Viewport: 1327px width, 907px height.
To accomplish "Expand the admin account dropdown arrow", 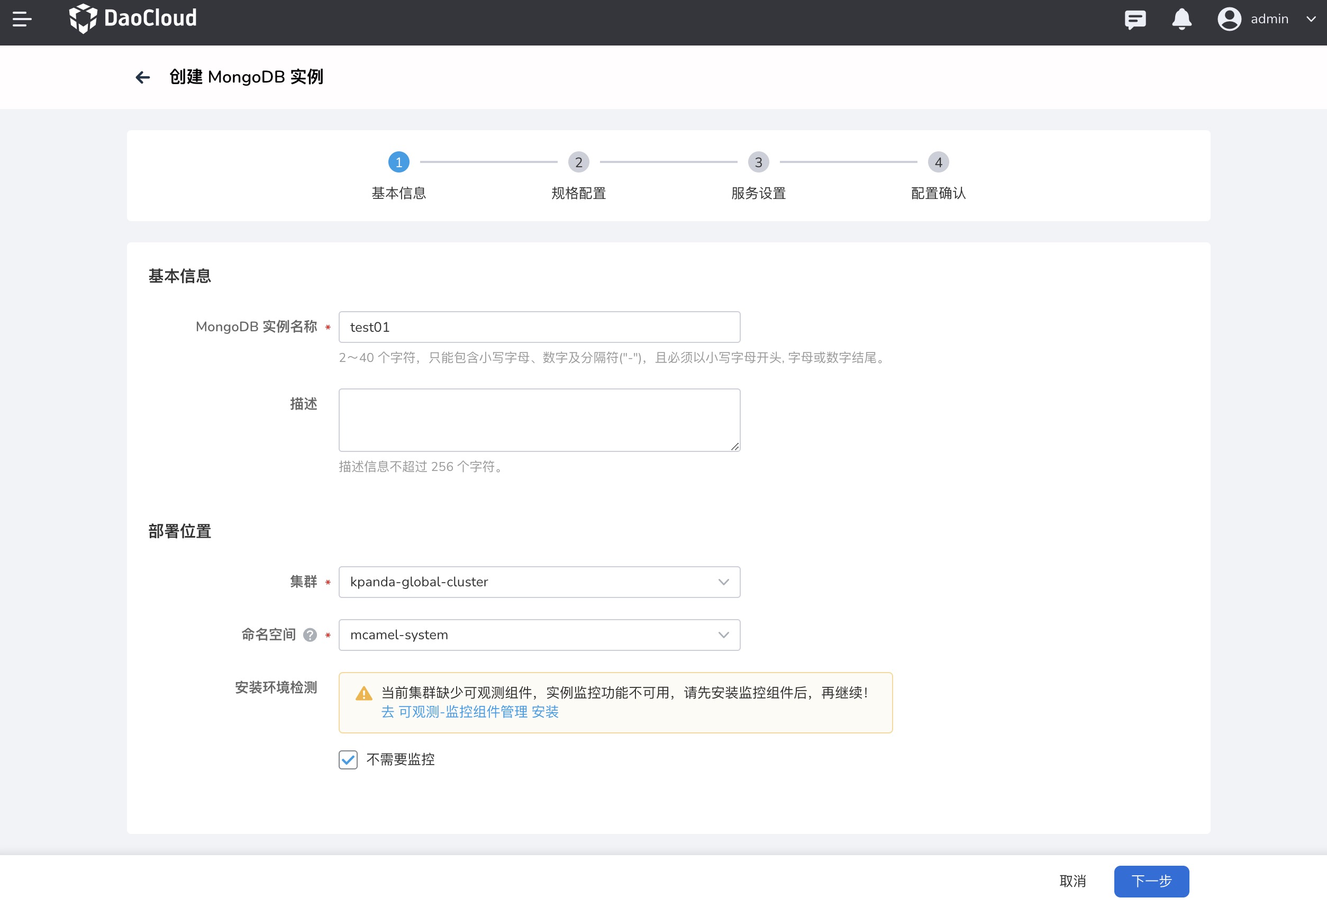I will coord(1311,20).
